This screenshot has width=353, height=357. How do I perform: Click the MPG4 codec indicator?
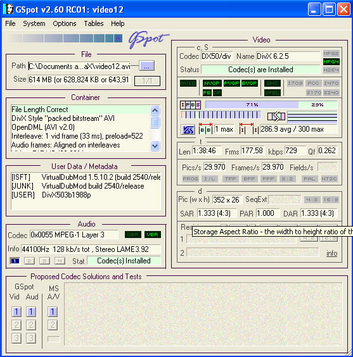click(x=331, y=61)
